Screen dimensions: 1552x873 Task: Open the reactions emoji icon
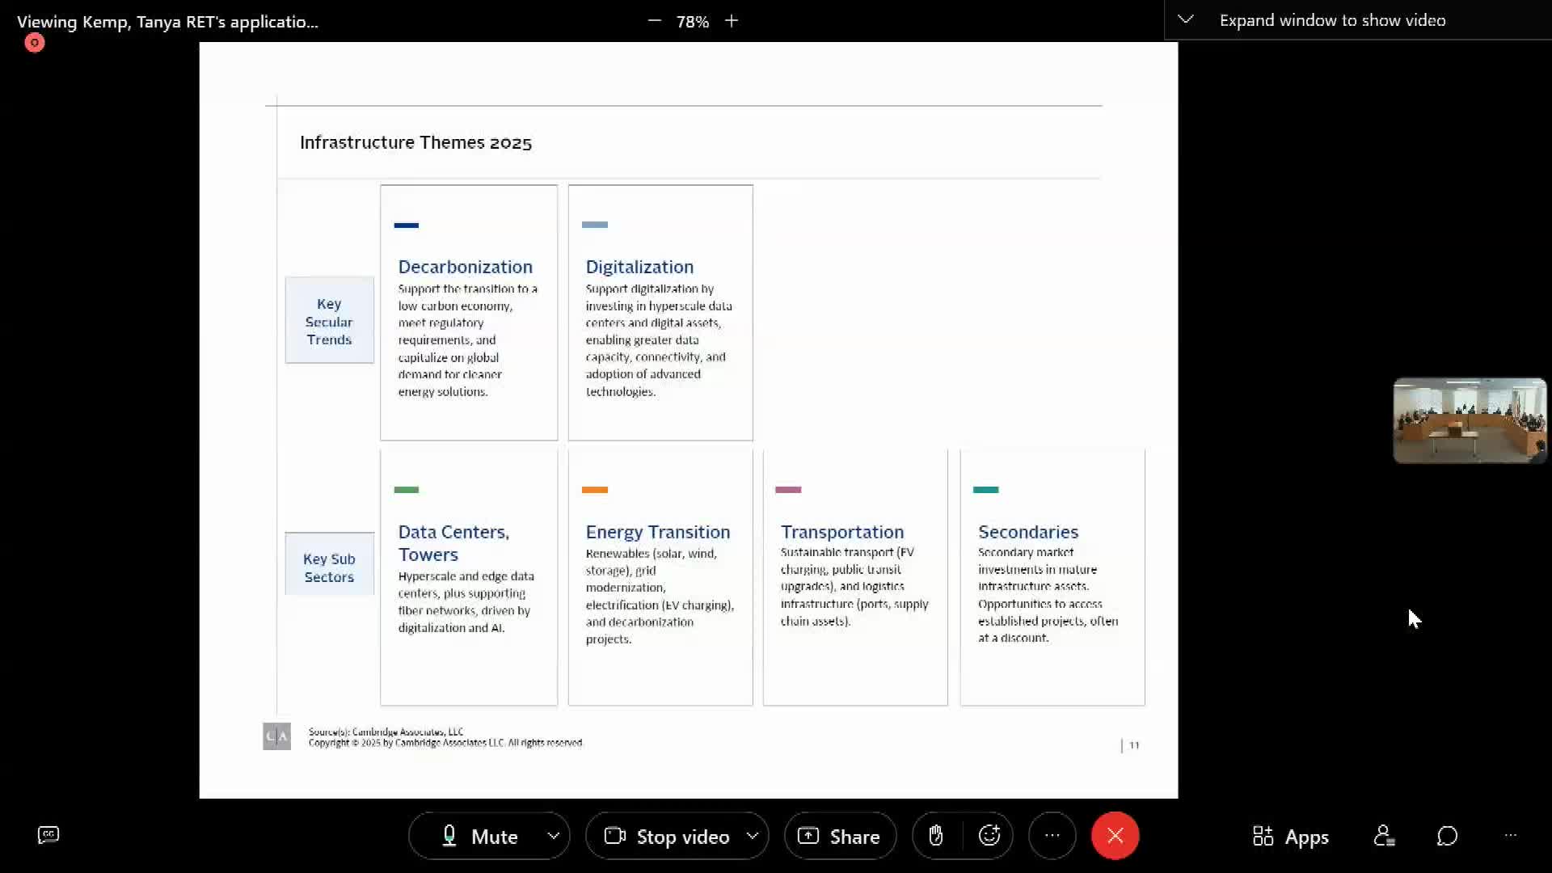tap(989, 836)
